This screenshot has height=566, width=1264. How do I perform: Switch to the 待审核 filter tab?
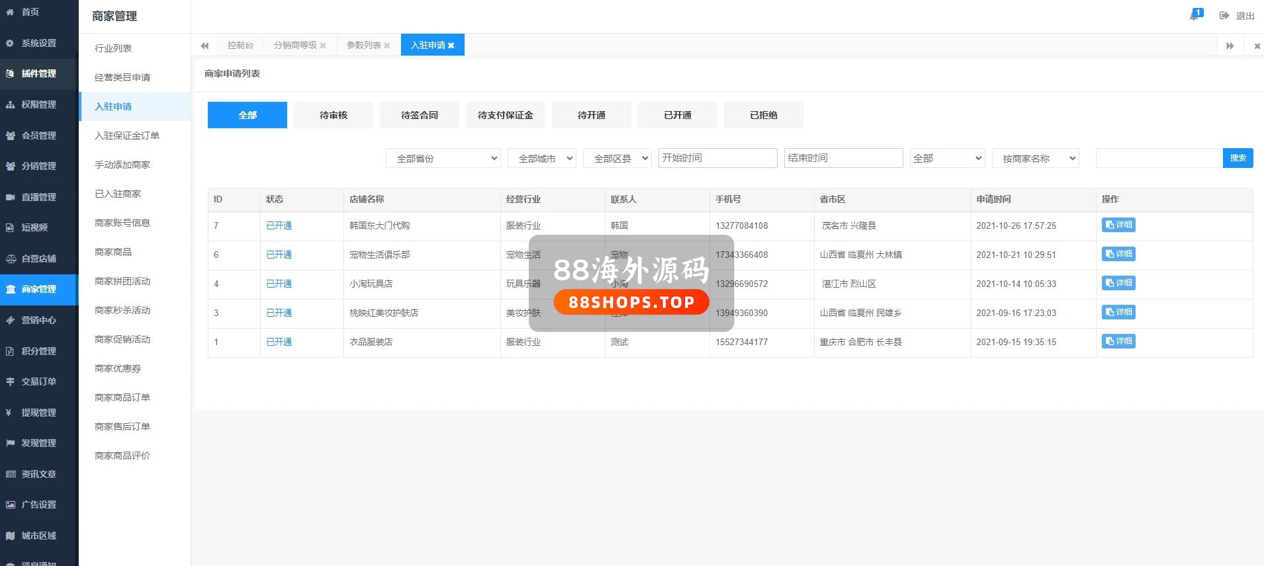pyautogui.click(x=333, y=115)
